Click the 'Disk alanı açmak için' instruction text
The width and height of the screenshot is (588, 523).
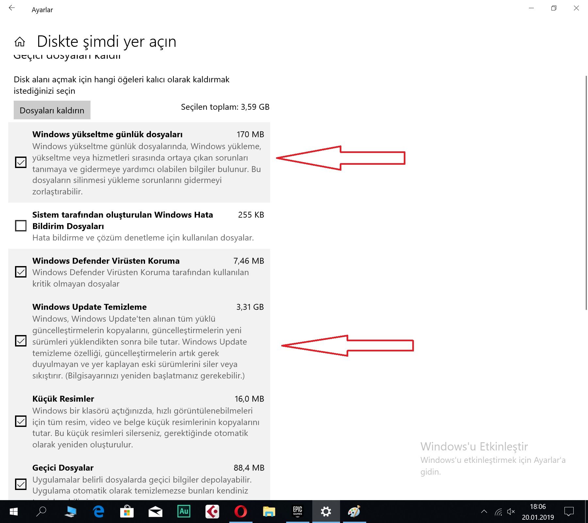(122, 85)
